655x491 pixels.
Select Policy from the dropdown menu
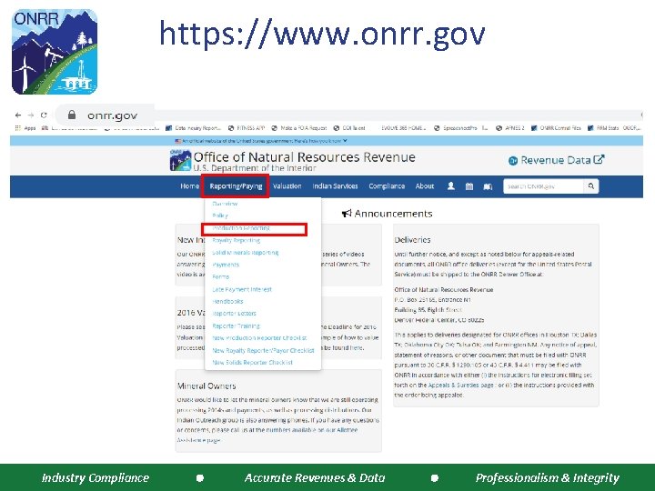pyautogui.click(x=220, y=215)
